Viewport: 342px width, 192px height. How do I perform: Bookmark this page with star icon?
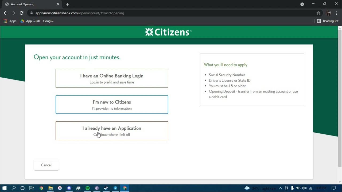pyautogui.click(x=318, y=13)
